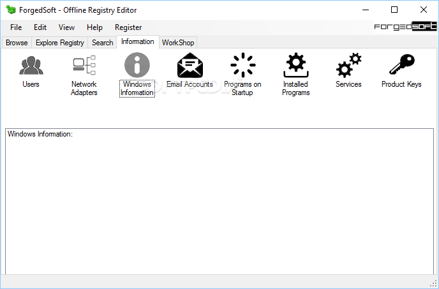The image size is (439, 289).
Task: Open the Register menu
Action: (128, 27)
